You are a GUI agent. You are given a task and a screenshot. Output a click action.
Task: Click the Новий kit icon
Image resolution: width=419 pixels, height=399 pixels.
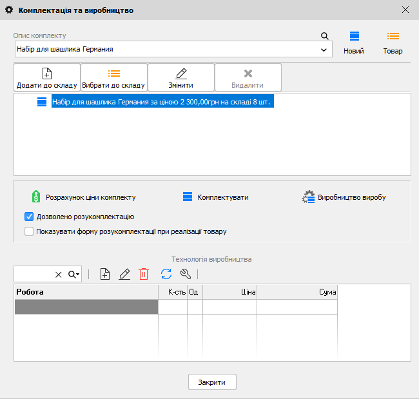(x=354, y=43)
